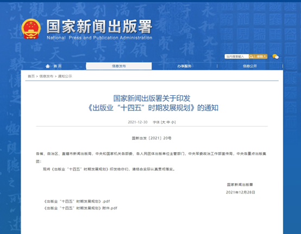Click 首页 breadcrumb link
The width and height of the screenshot is (301, 234).
click(32, 76)
